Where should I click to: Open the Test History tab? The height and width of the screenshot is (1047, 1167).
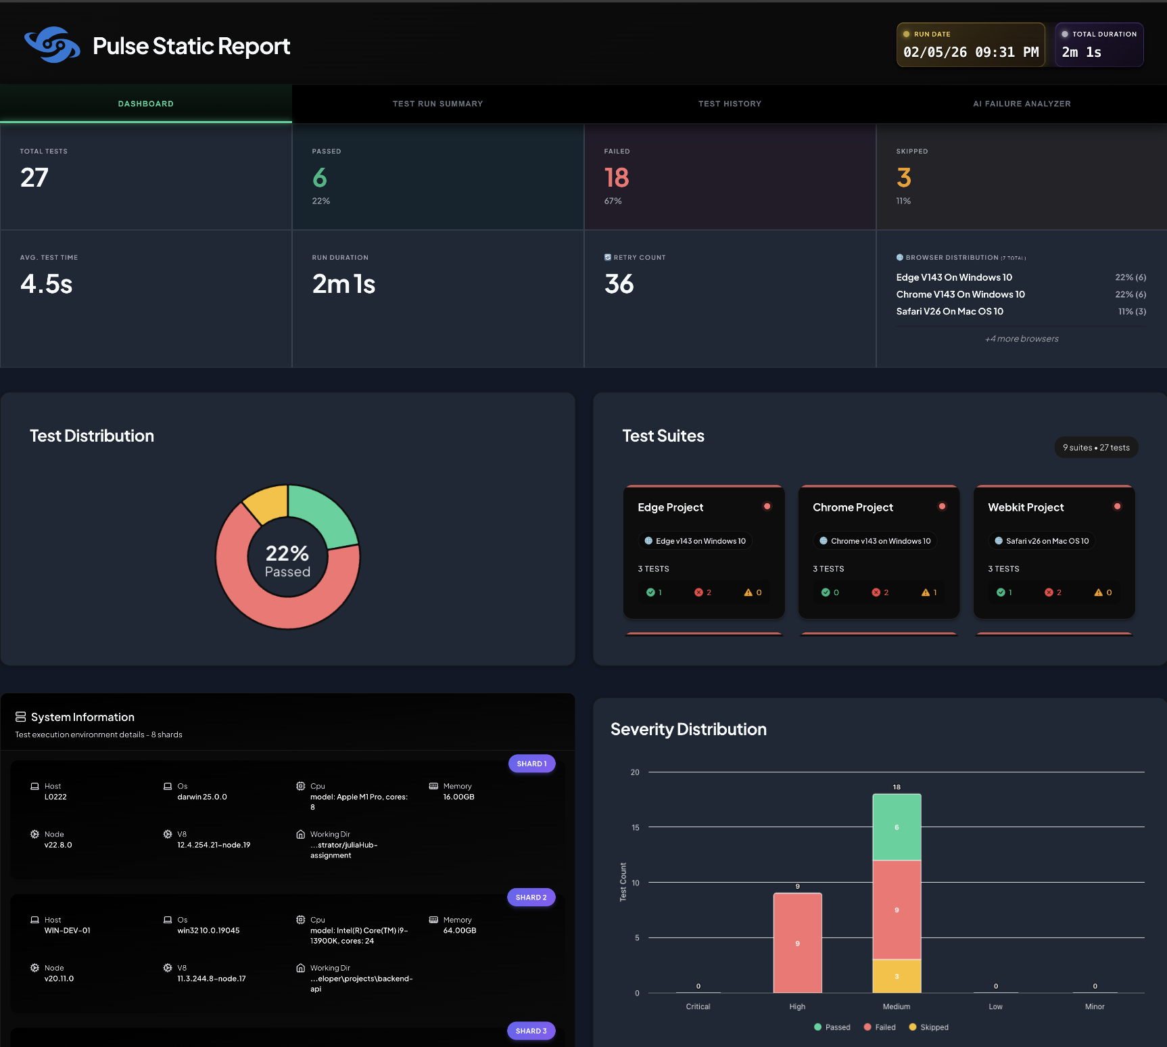point(730,104)
